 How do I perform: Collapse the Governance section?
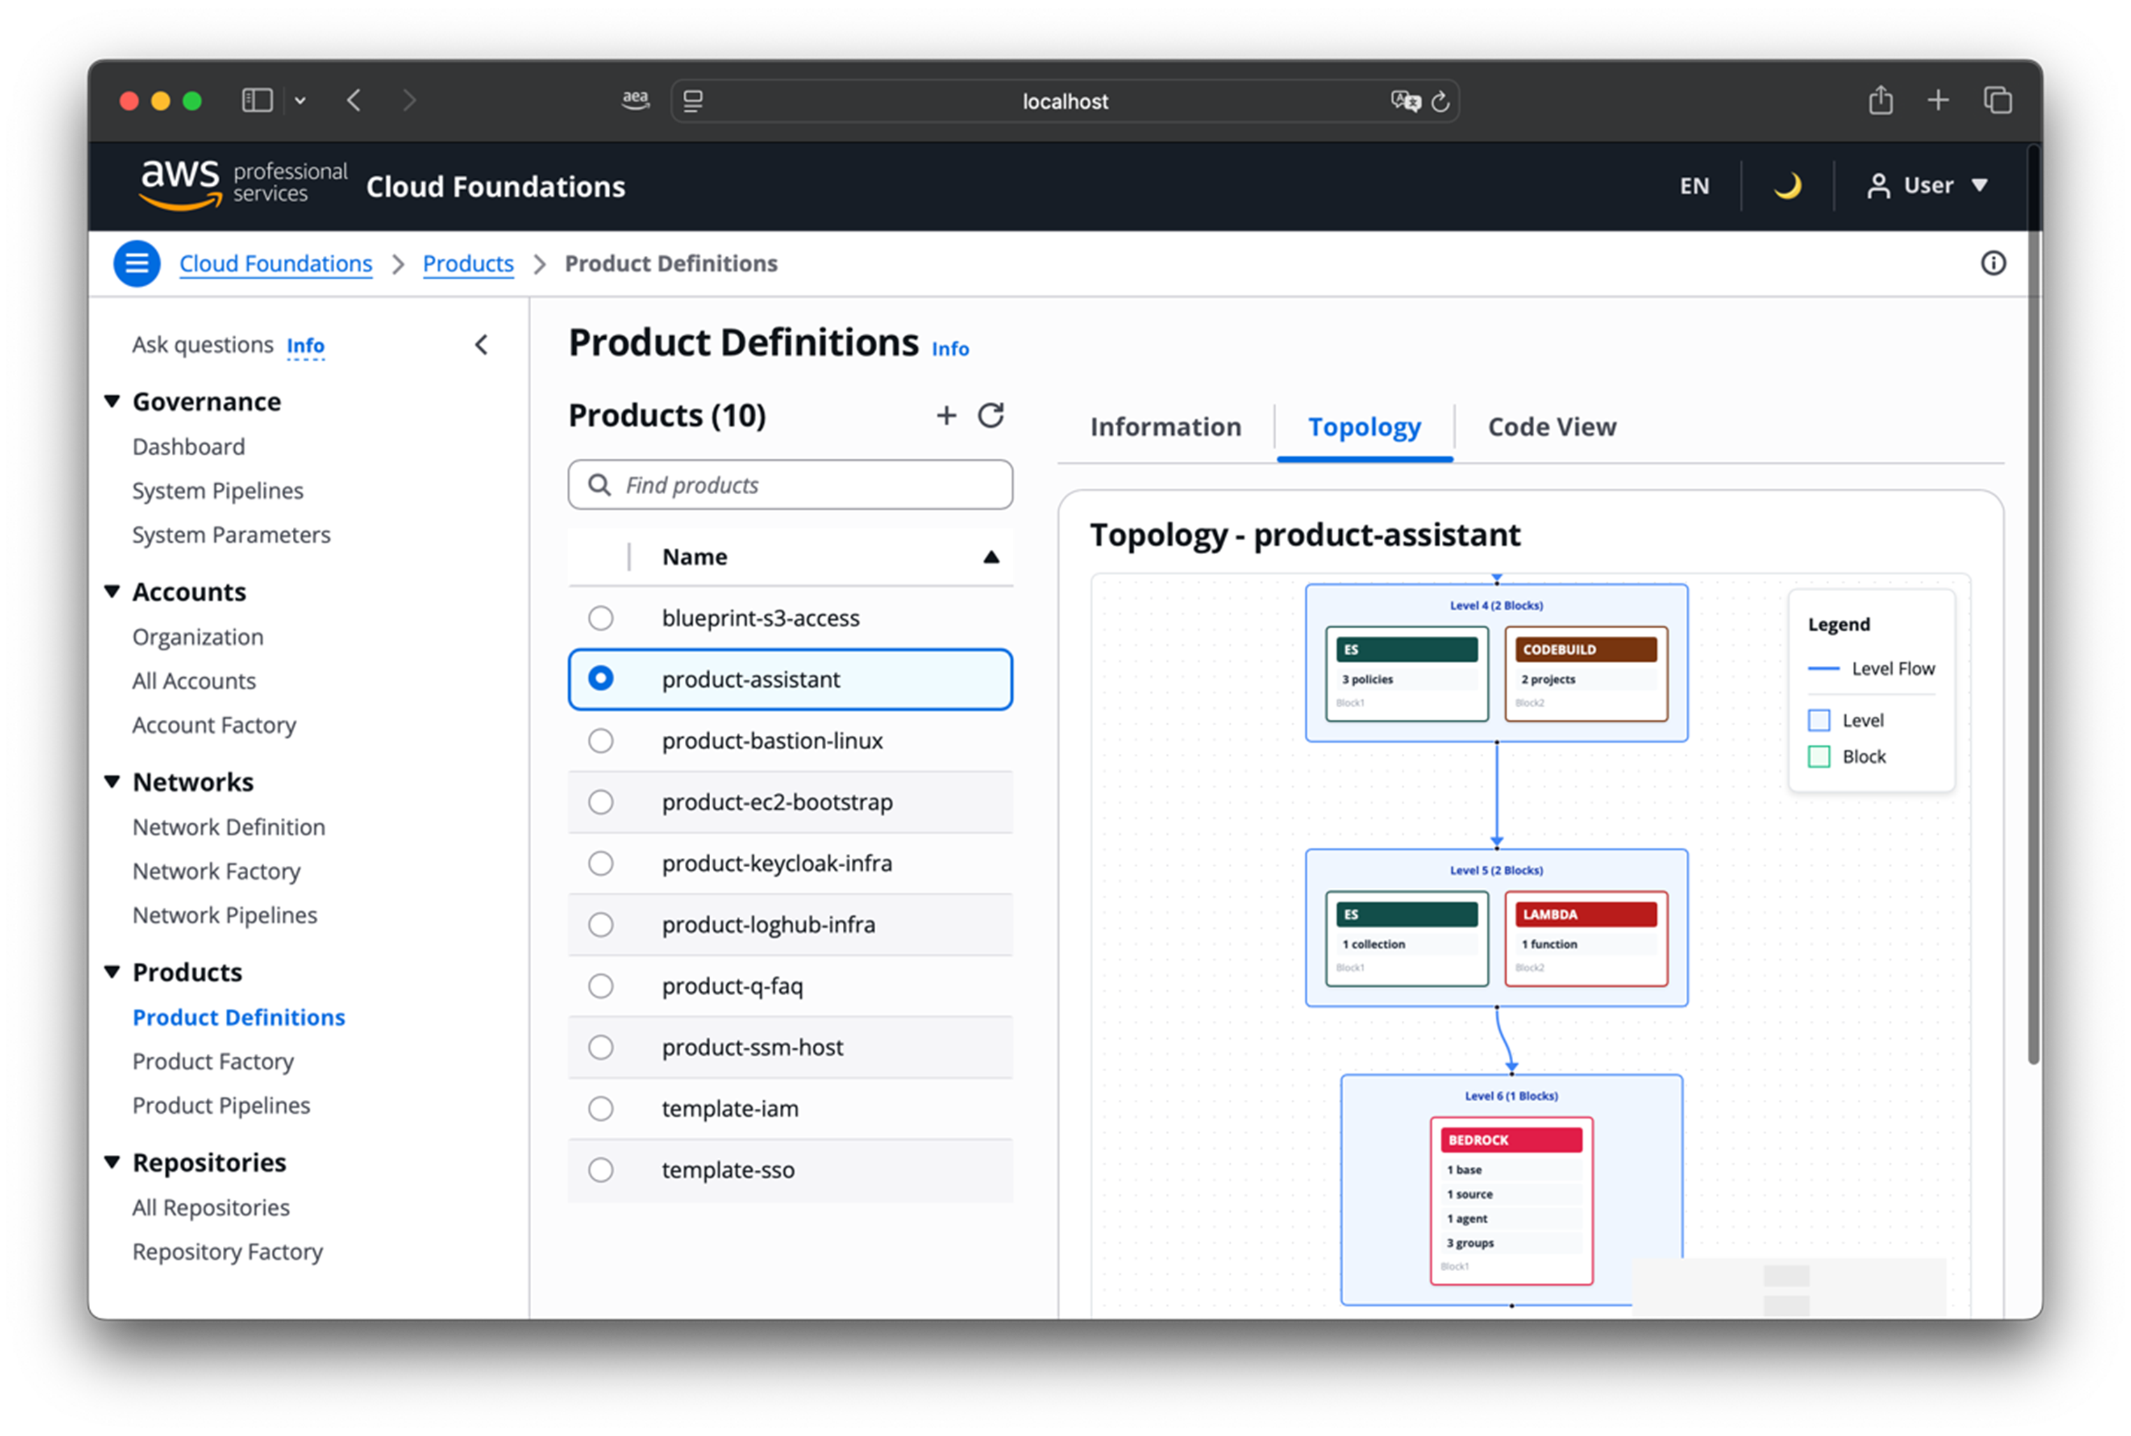[x=113, y=401]
